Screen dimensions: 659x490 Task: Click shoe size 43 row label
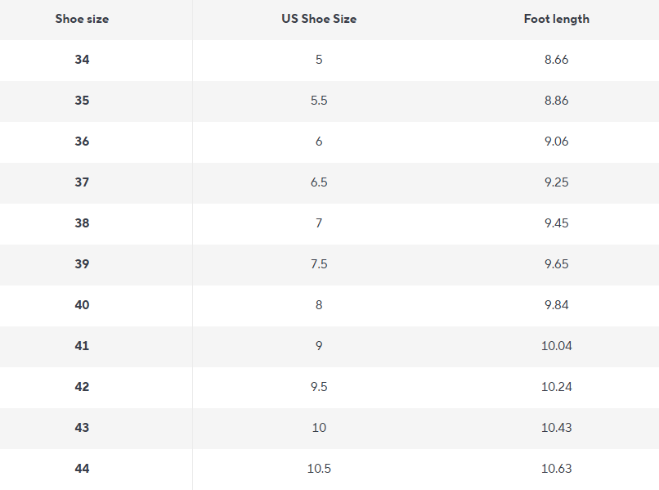(x=82, y=428)
